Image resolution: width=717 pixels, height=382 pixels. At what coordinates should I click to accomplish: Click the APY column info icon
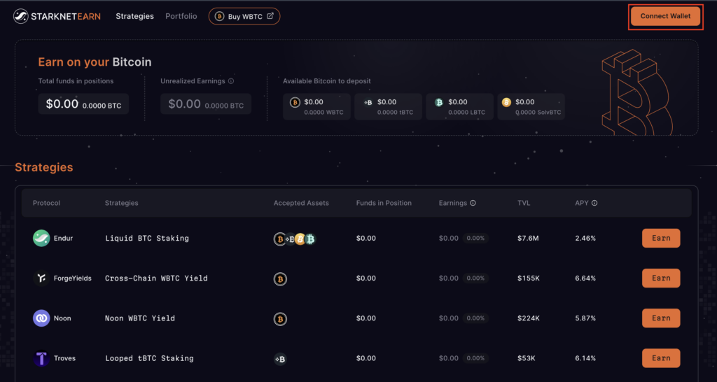594,204
